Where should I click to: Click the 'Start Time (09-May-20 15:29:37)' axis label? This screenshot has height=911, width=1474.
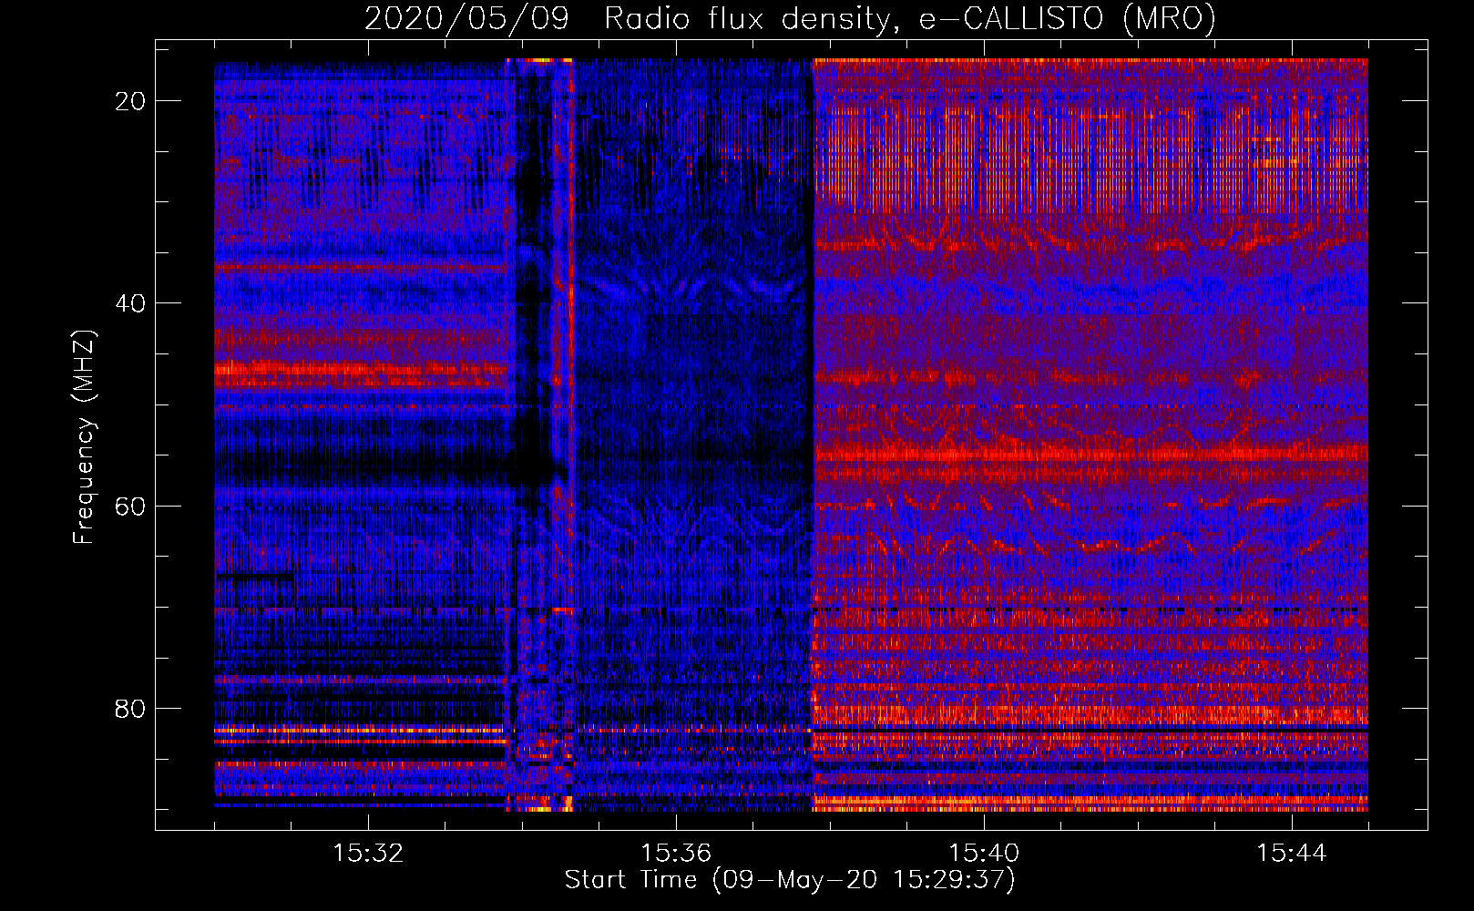pyautogui.click(x=790, y=880)
